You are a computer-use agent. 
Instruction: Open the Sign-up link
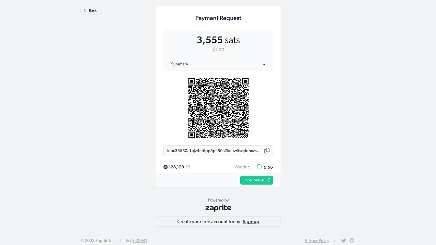point(251,222)
